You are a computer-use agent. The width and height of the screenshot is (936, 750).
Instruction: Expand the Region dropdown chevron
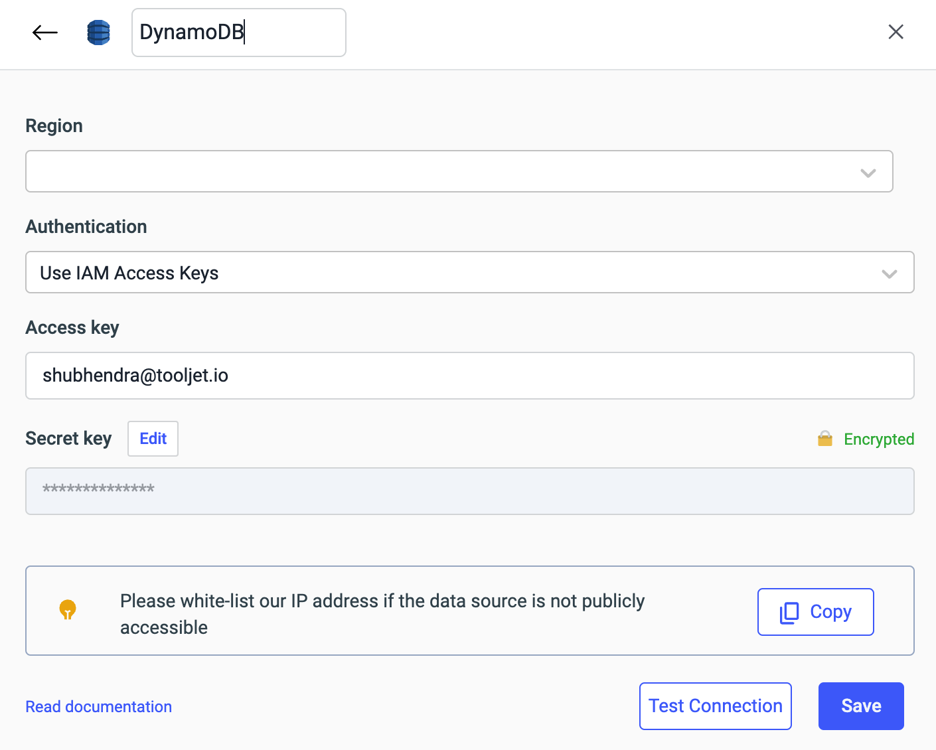(868, 173)
